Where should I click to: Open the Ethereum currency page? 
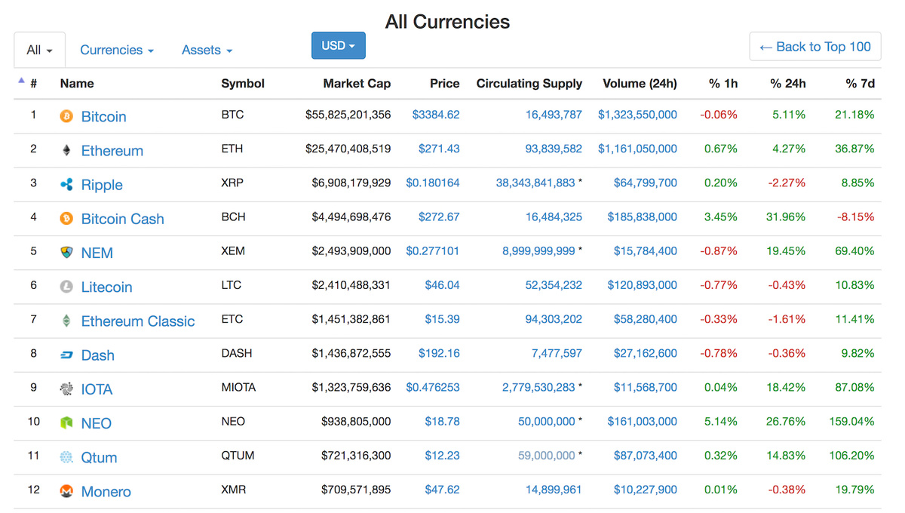click(112, 150)
